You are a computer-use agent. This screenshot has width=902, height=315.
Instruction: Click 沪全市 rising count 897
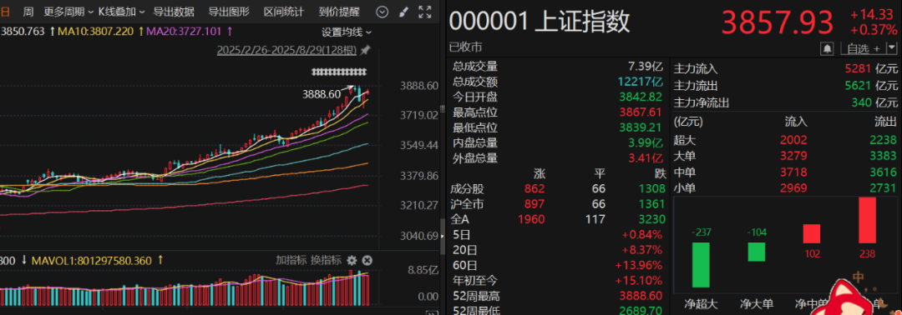pos(535,203)
